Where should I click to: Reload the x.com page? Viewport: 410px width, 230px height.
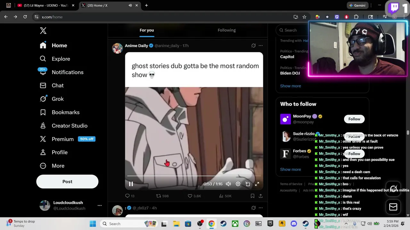tap(25, 17)
